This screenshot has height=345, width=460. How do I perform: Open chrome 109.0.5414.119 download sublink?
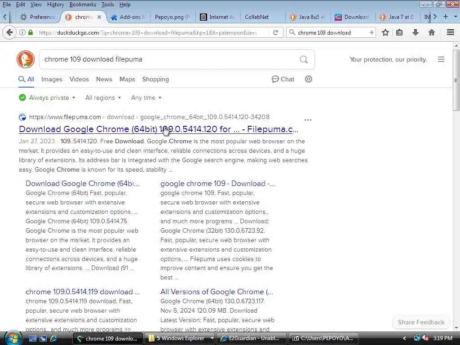[x=83, y=292]
